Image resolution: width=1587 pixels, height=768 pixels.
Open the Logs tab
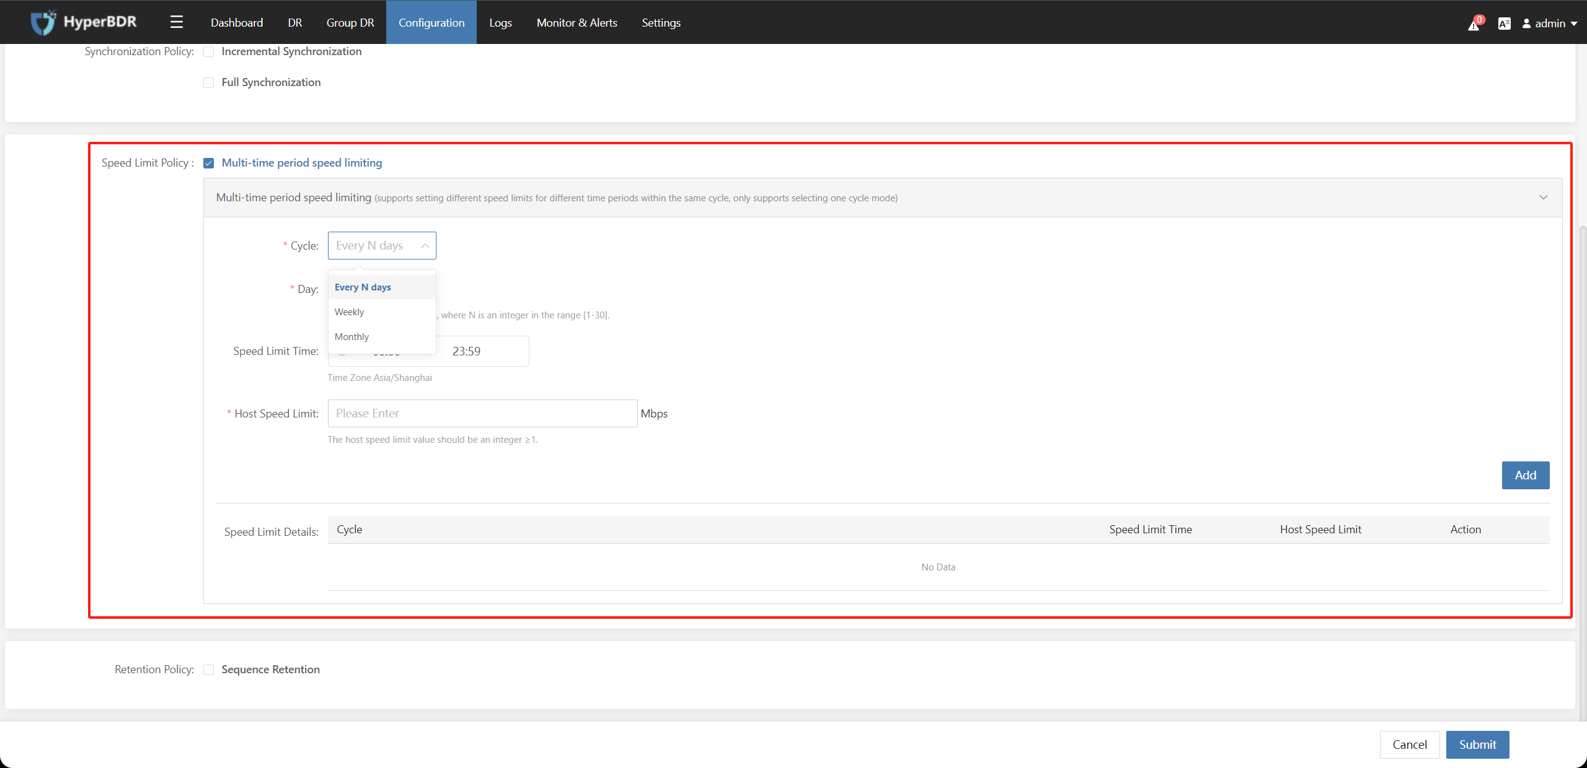(500, 22)
